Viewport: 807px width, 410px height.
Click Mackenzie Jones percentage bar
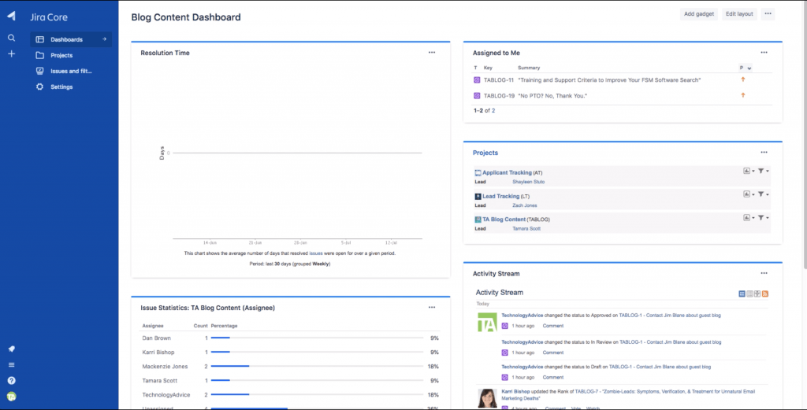coord(317,367)
